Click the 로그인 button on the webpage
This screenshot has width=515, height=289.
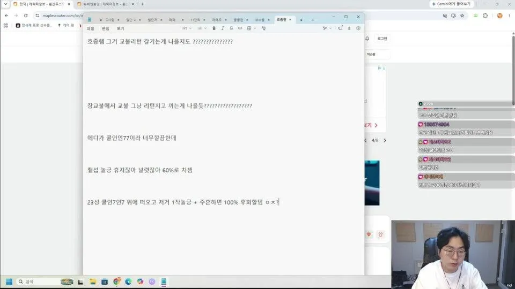pyautogui.click(x=382, y=39)
